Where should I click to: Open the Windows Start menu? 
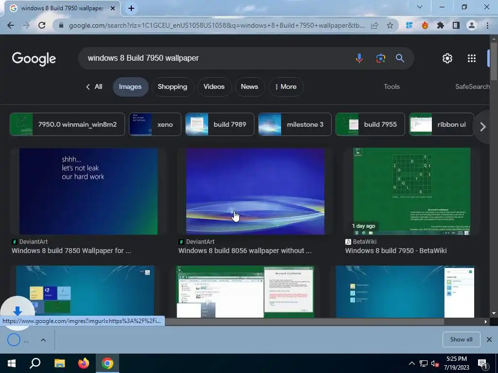click(12, 363)
